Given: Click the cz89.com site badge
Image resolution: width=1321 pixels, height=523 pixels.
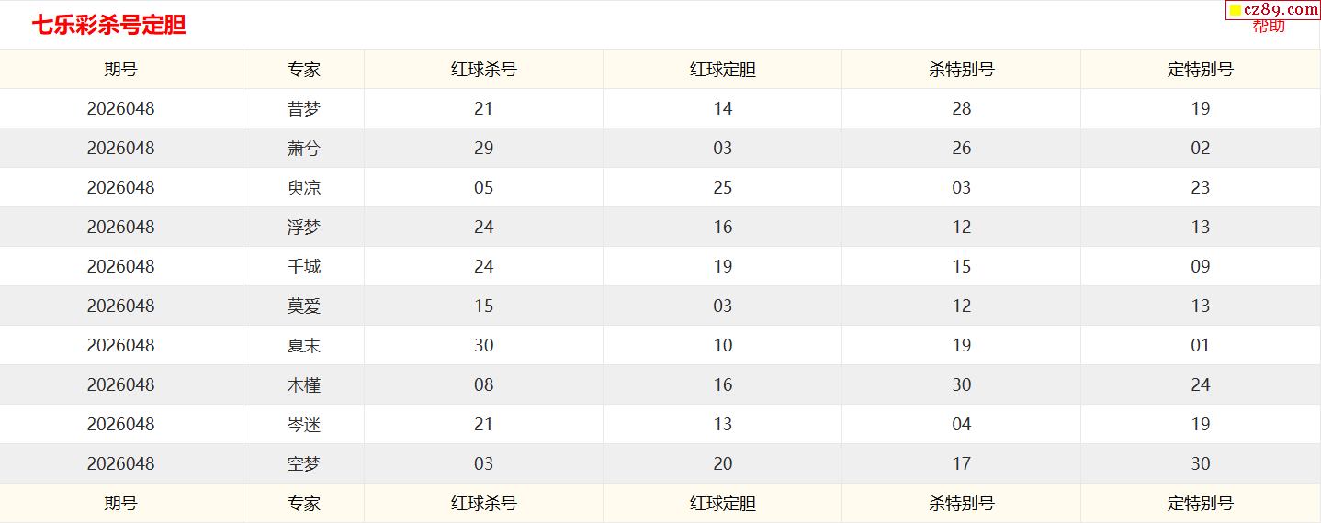Looking at the screenshot, I should pyautogui.click(x=1281, y=10).
